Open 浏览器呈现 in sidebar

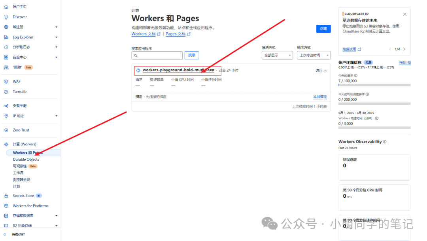coord(21,180)
